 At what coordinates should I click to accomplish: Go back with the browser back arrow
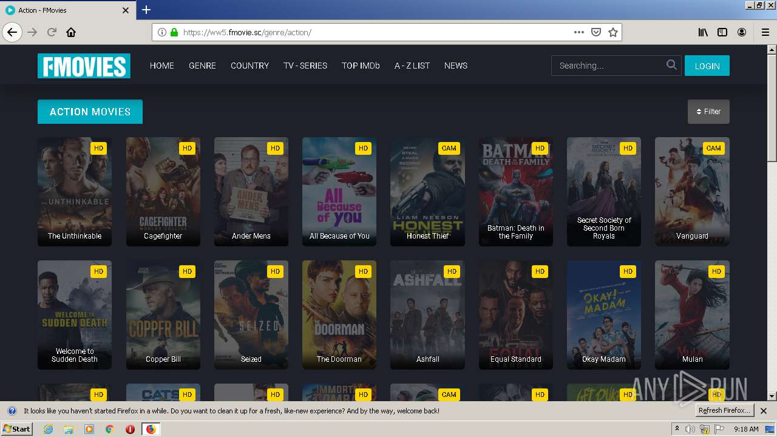(x=13, y=32)
